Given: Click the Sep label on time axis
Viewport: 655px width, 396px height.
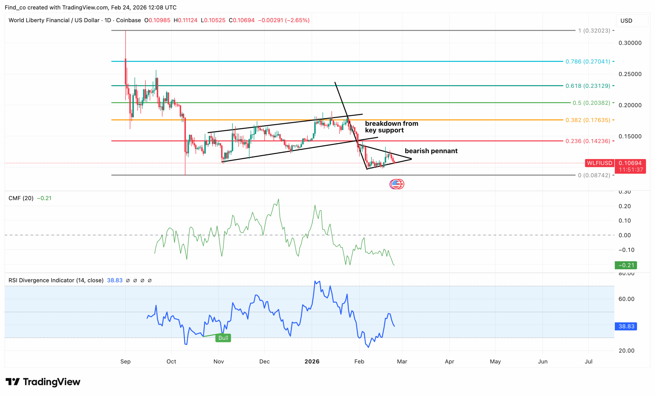Looking at the screenshot, I should pos(125,362).
